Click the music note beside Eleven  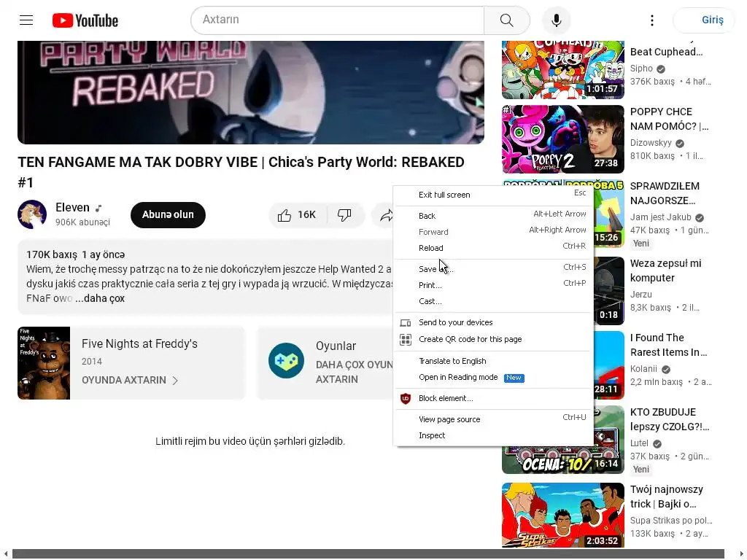pos(98,208)
